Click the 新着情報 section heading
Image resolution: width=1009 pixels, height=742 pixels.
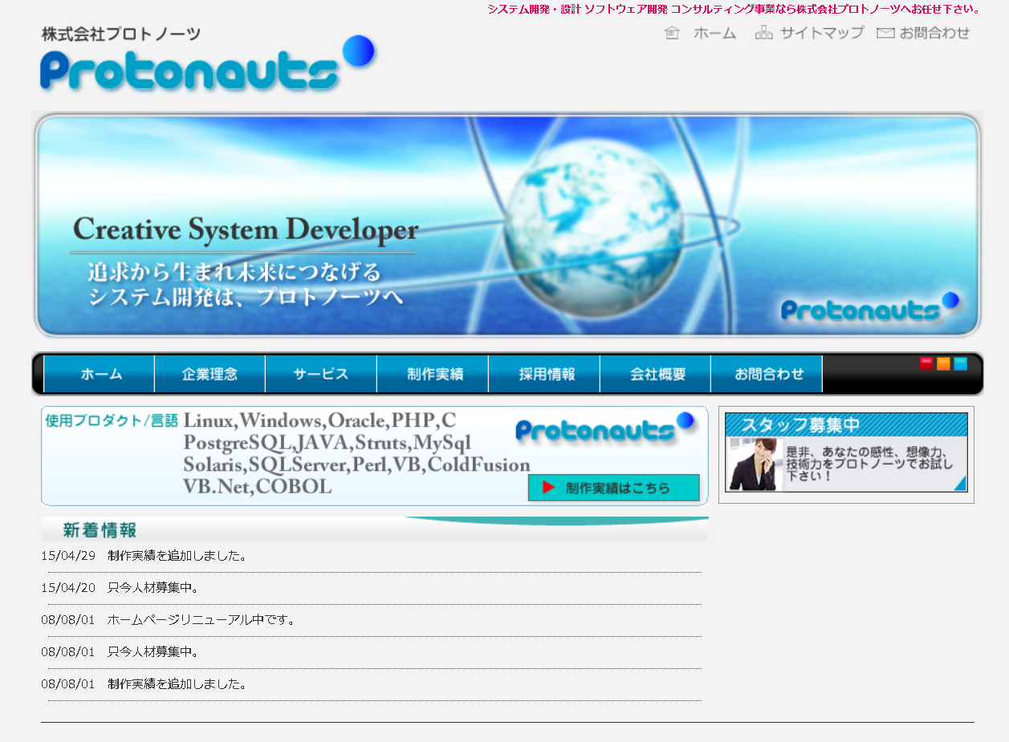click(100, 530)
